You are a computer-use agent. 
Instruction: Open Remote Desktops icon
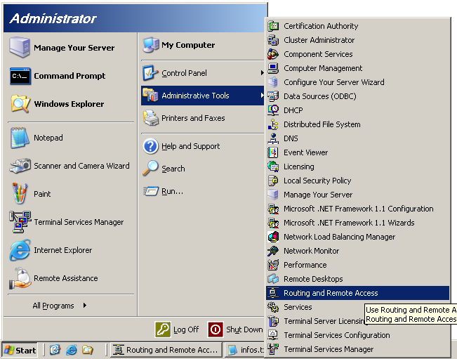click(273, 279)
